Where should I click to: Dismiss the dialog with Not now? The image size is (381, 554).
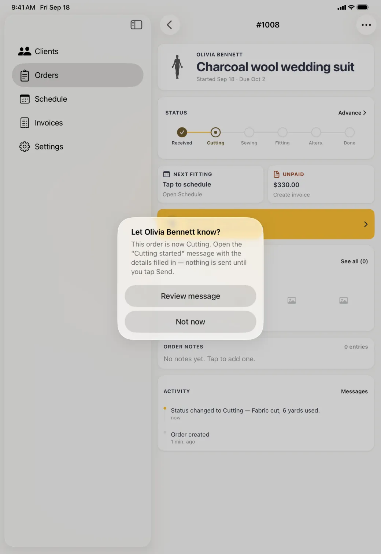(x=190, y=322)
